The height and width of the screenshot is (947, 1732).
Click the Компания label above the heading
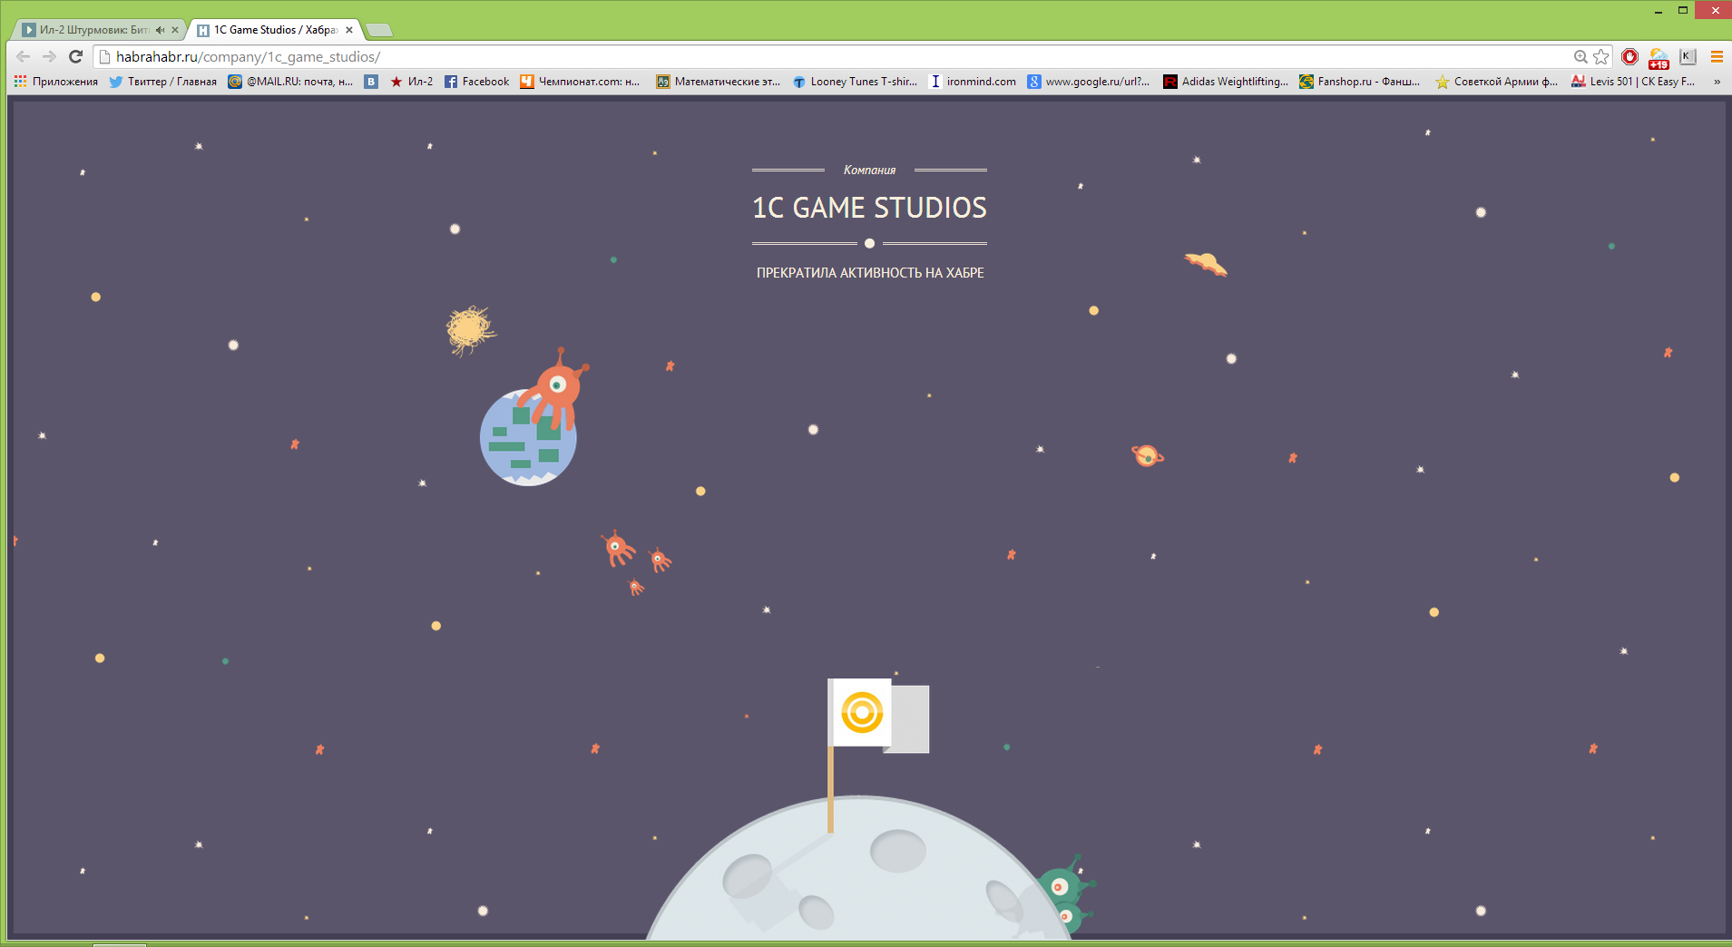tap(869, 170)
